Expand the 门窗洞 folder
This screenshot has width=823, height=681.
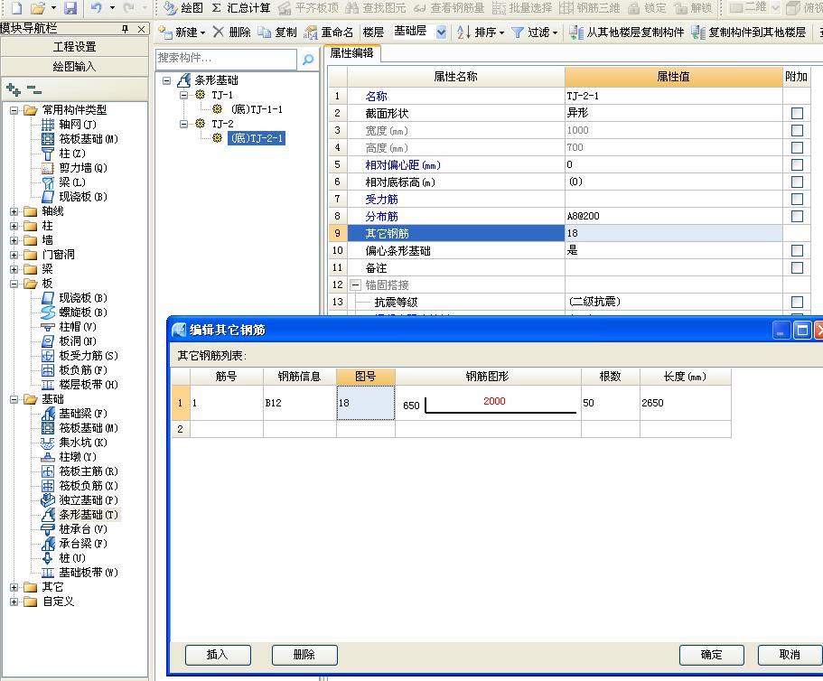pyautogui.click(x=14, y=255)
